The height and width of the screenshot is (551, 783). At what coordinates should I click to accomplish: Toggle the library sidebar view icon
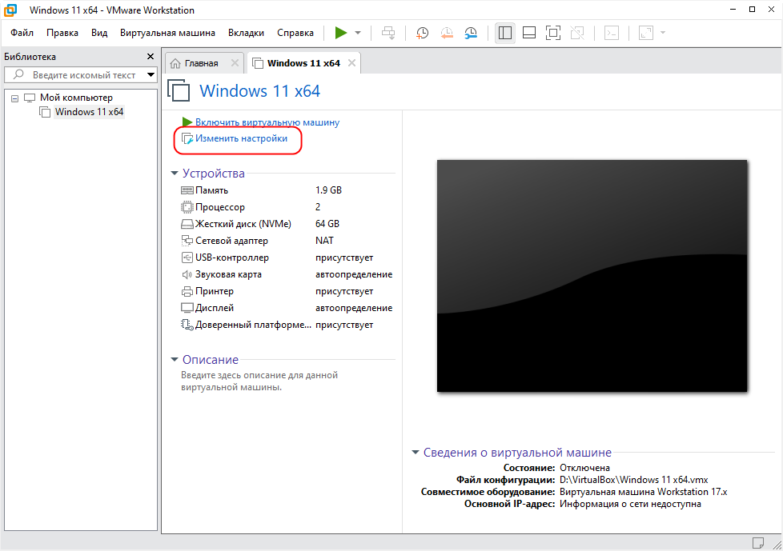tap(505, 33)
